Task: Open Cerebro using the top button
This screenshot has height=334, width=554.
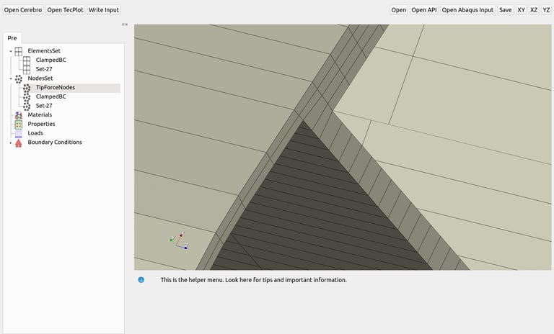Action: click(x=23, y=10)
